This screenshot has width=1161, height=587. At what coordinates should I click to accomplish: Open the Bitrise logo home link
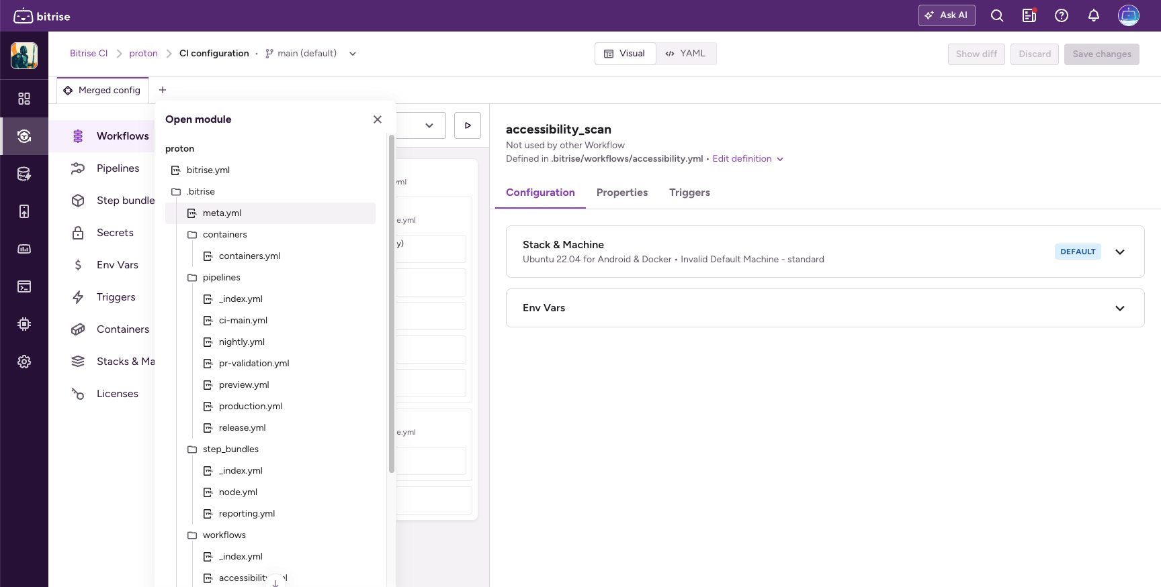tap(42, 16)
